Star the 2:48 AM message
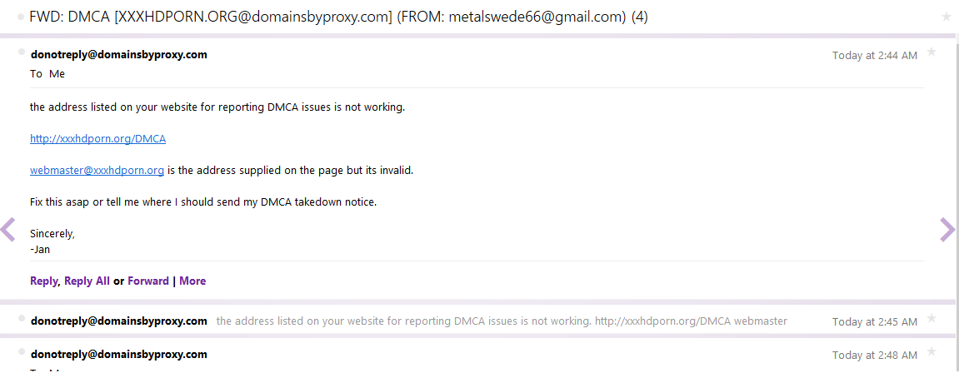This screenshot has width=959, height=383. click(932, 352)
